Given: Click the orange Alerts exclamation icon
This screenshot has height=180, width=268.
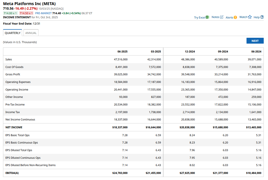Looking at the screenshot, I should click(235, 17).
